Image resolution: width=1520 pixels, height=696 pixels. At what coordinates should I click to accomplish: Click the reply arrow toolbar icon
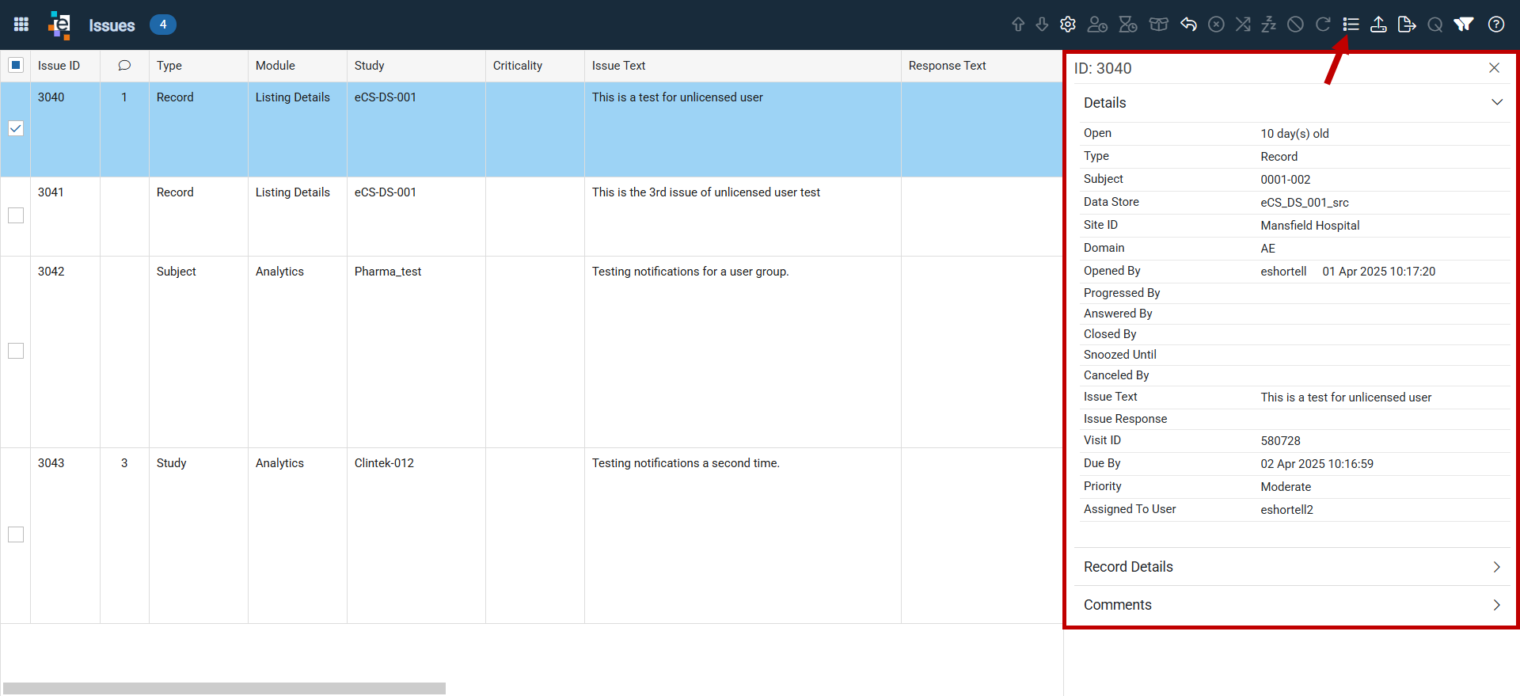pos(1188,25)
